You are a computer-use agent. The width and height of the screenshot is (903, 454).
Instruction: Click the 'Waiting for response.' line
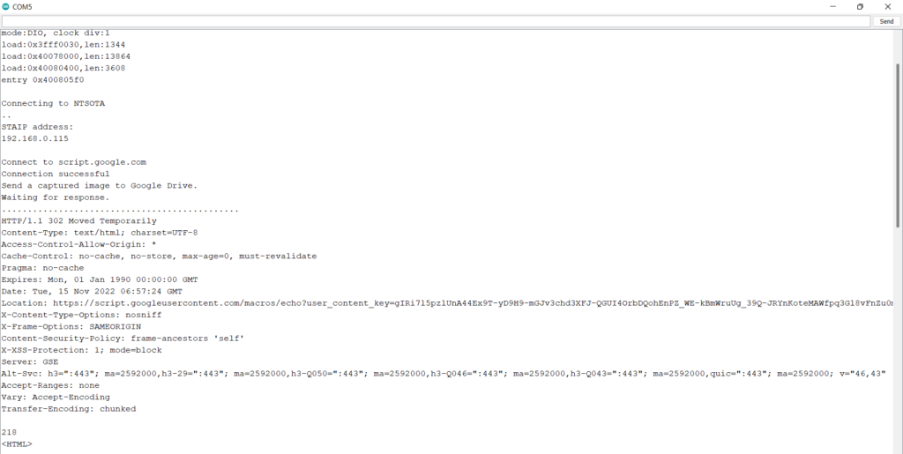pos(56,197)
